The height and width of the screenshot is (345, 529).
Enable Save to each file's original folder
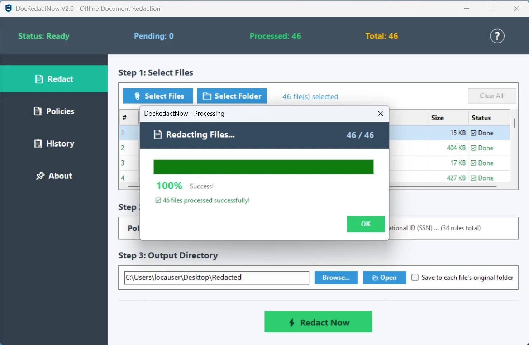415,277
